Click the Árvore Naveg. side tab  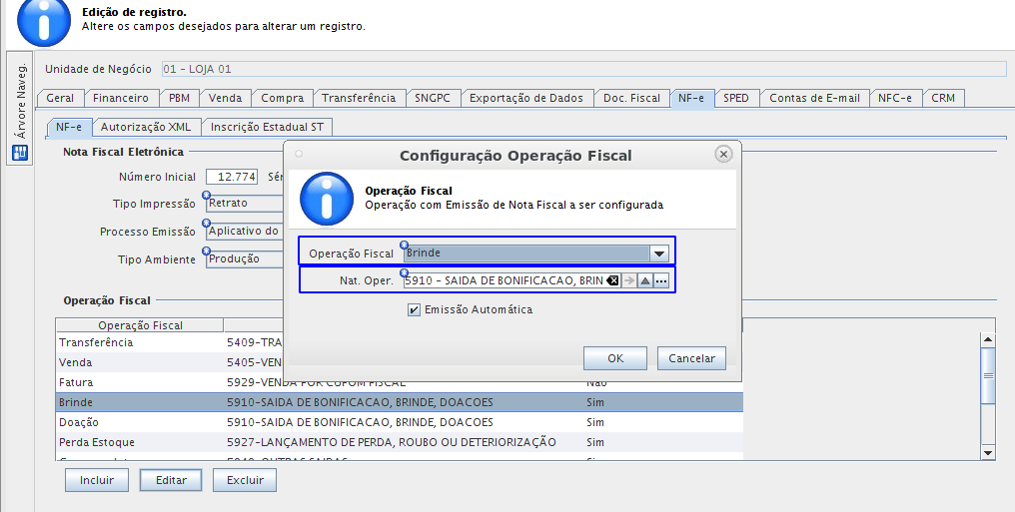20,109
